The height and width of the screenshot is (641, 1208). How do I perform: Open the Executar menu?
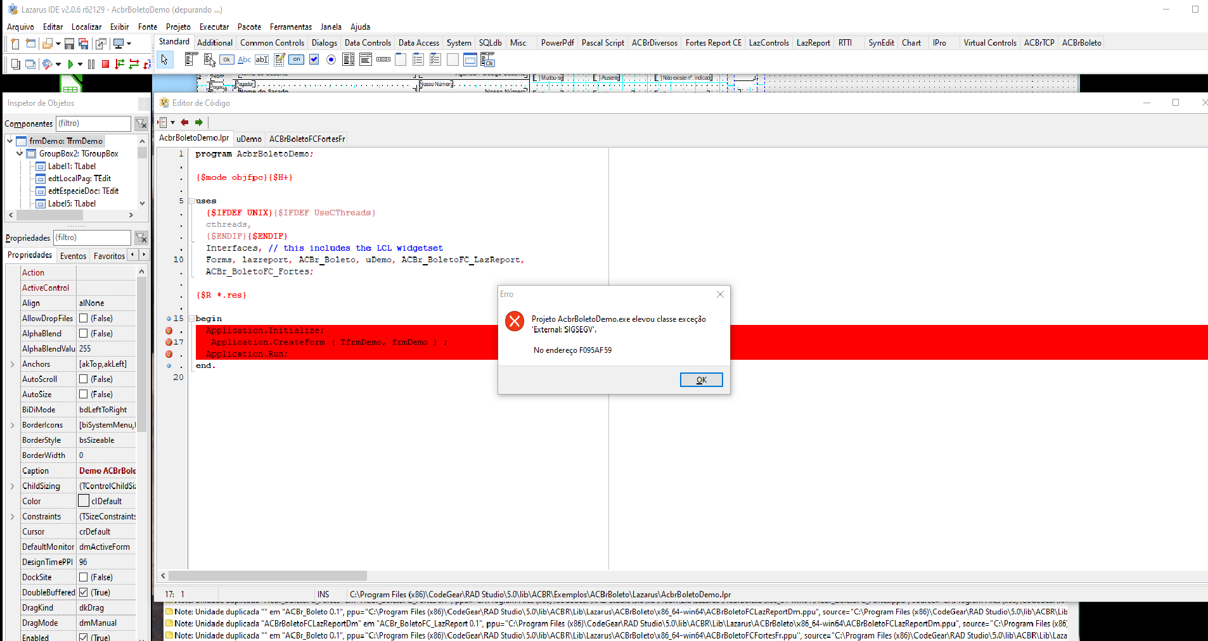click(x=214, y=27)
